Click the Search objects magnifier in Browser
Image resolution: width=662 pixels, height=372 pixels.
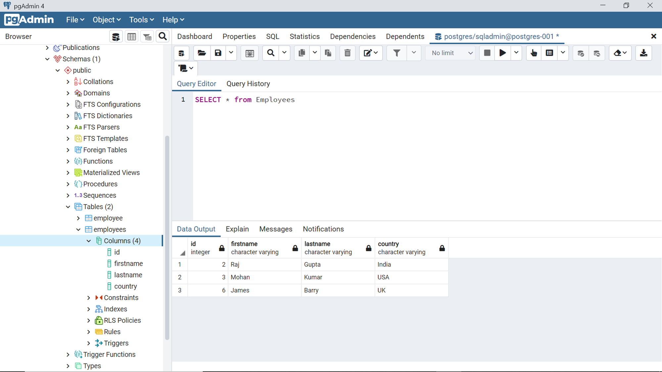163,36
